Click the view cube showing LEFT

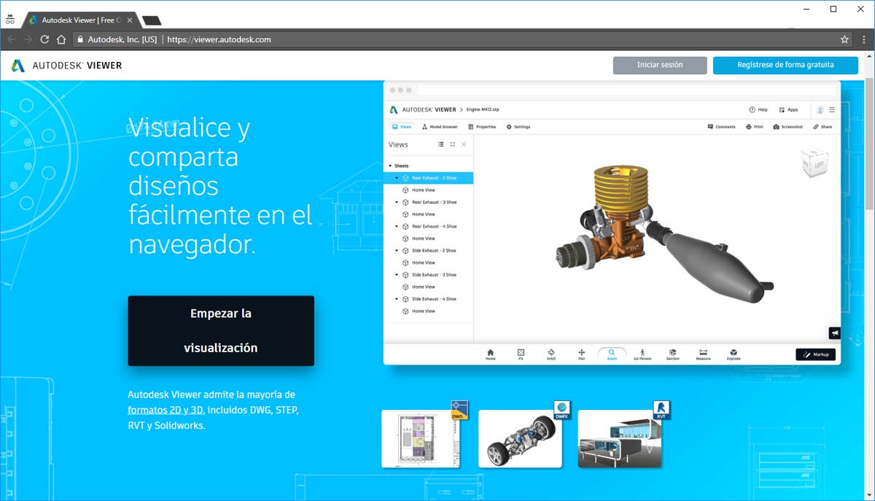click(814, 163)
